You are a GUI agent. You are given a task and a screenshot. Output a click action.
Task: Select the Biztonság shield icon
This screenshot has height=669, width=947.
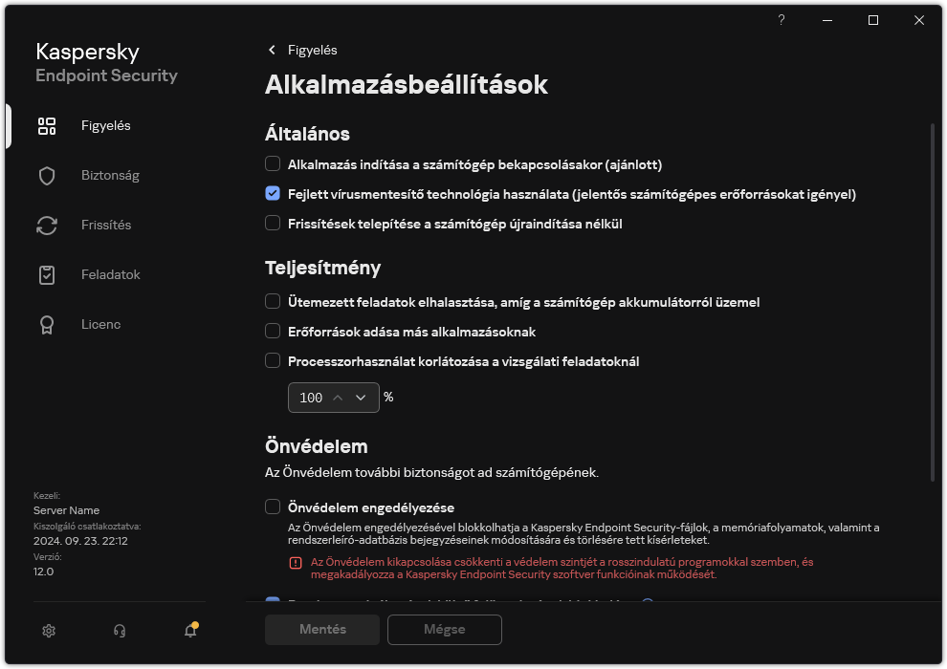coord(47,175)
